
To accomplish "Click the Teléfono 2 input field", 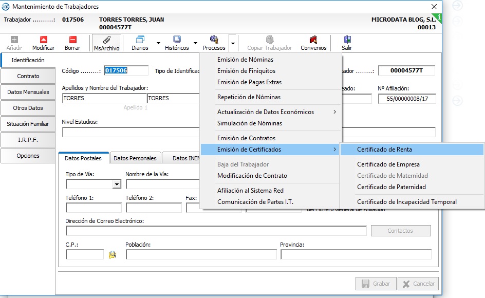I will (154, 208).
